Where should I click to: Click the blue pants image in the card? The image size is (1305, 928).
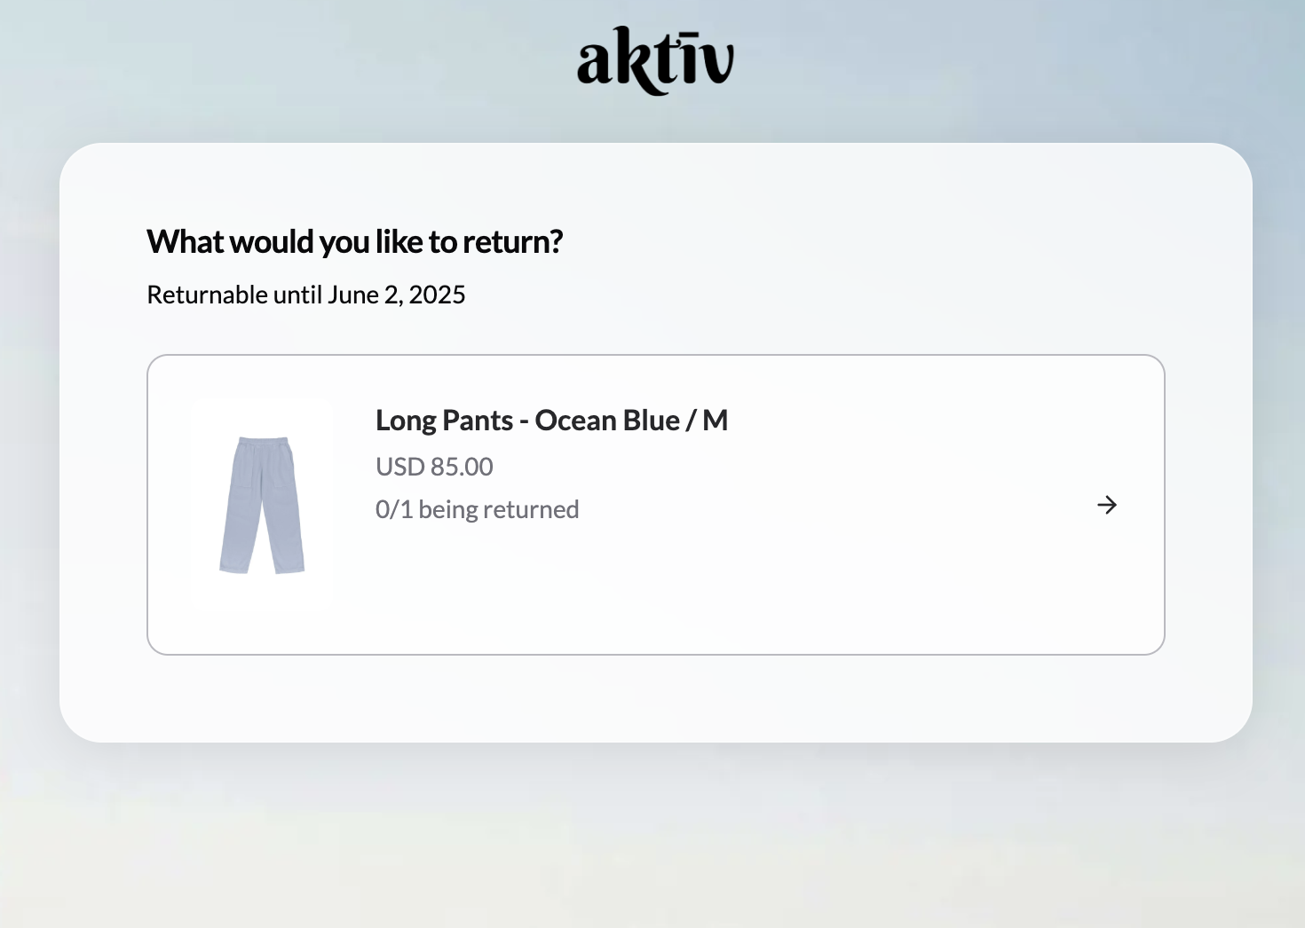click(262, 504)
